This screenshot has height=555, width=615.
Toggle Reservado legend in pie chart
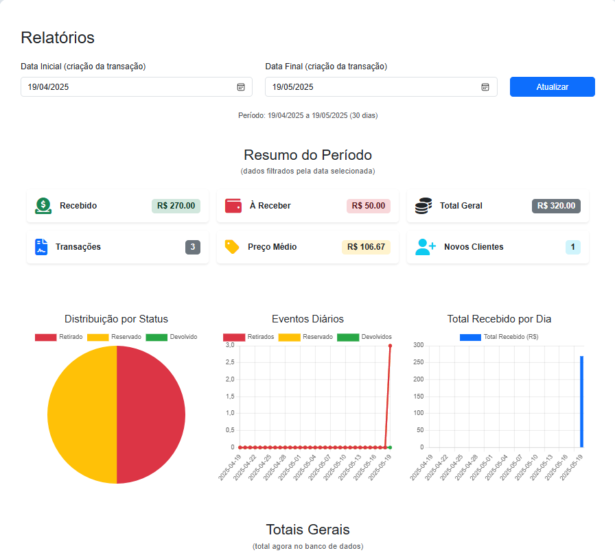[114, 337]
